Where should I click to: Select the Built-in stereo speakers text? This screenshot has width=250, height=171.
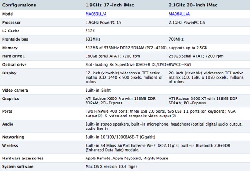tap(164, 127)
